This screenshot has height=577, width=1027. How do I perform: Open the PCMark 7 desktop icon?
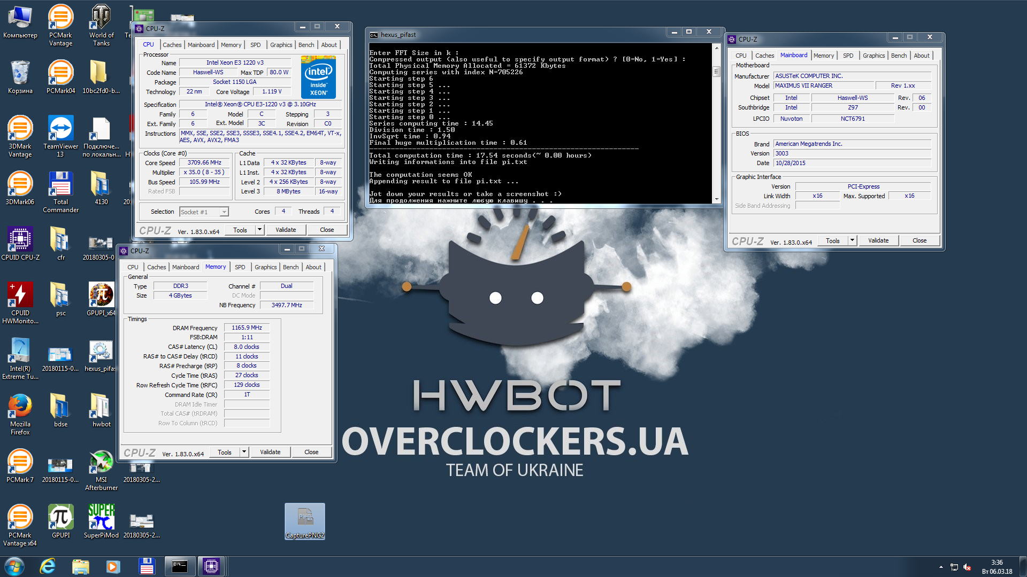(20, 466)
